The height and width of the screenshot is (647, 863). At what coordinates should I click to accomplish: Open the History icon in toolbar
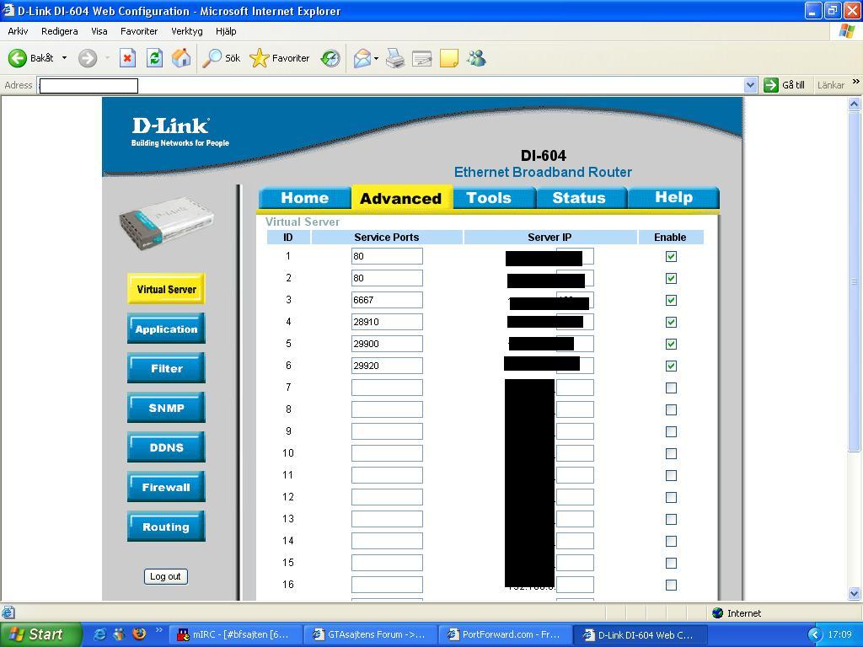point(330,58)
